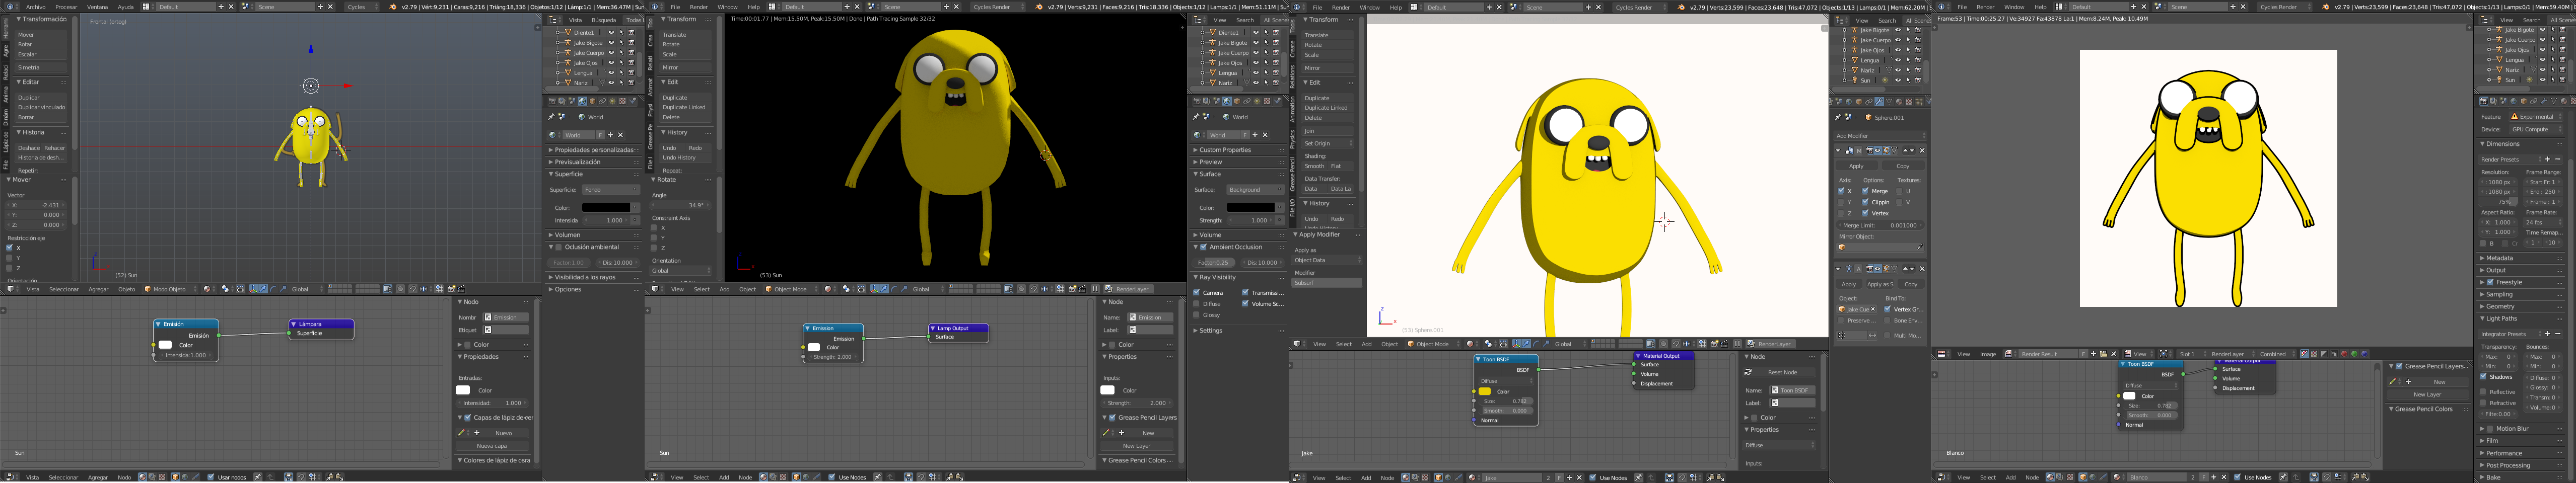Click the eyedropper in the Mirror Object field

[x=1920, y=247]
